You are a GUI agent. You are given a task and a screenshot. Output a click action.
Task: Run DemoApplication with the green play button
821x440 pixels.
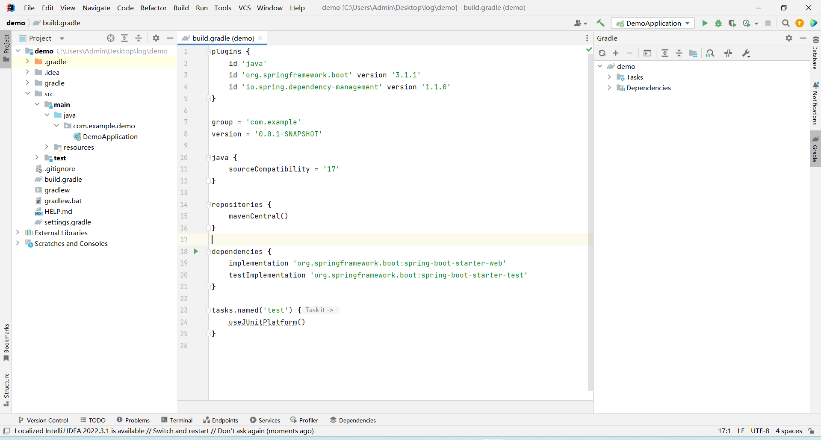click(x=705, y=23)
